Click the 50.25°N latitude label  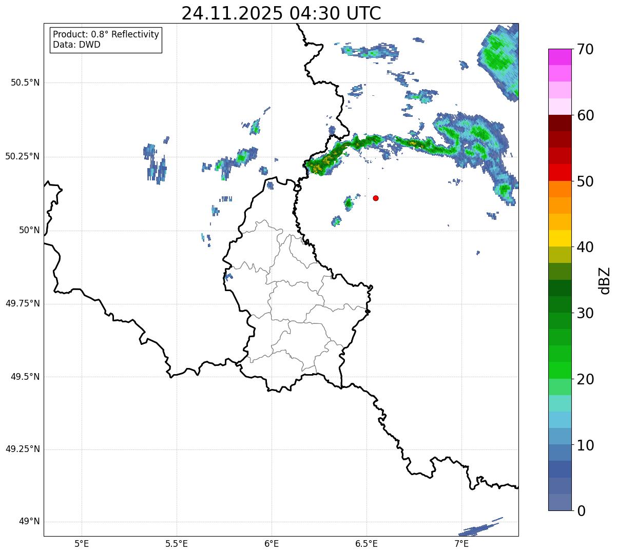[22, 156]
